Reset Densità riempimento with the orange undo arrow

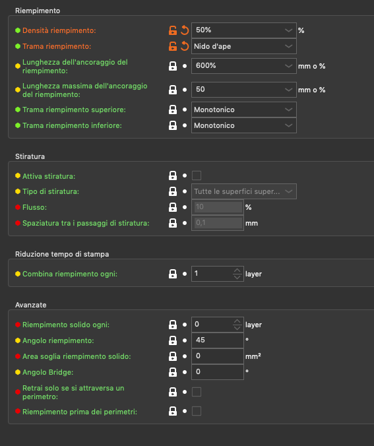click(x=185, y=30)
